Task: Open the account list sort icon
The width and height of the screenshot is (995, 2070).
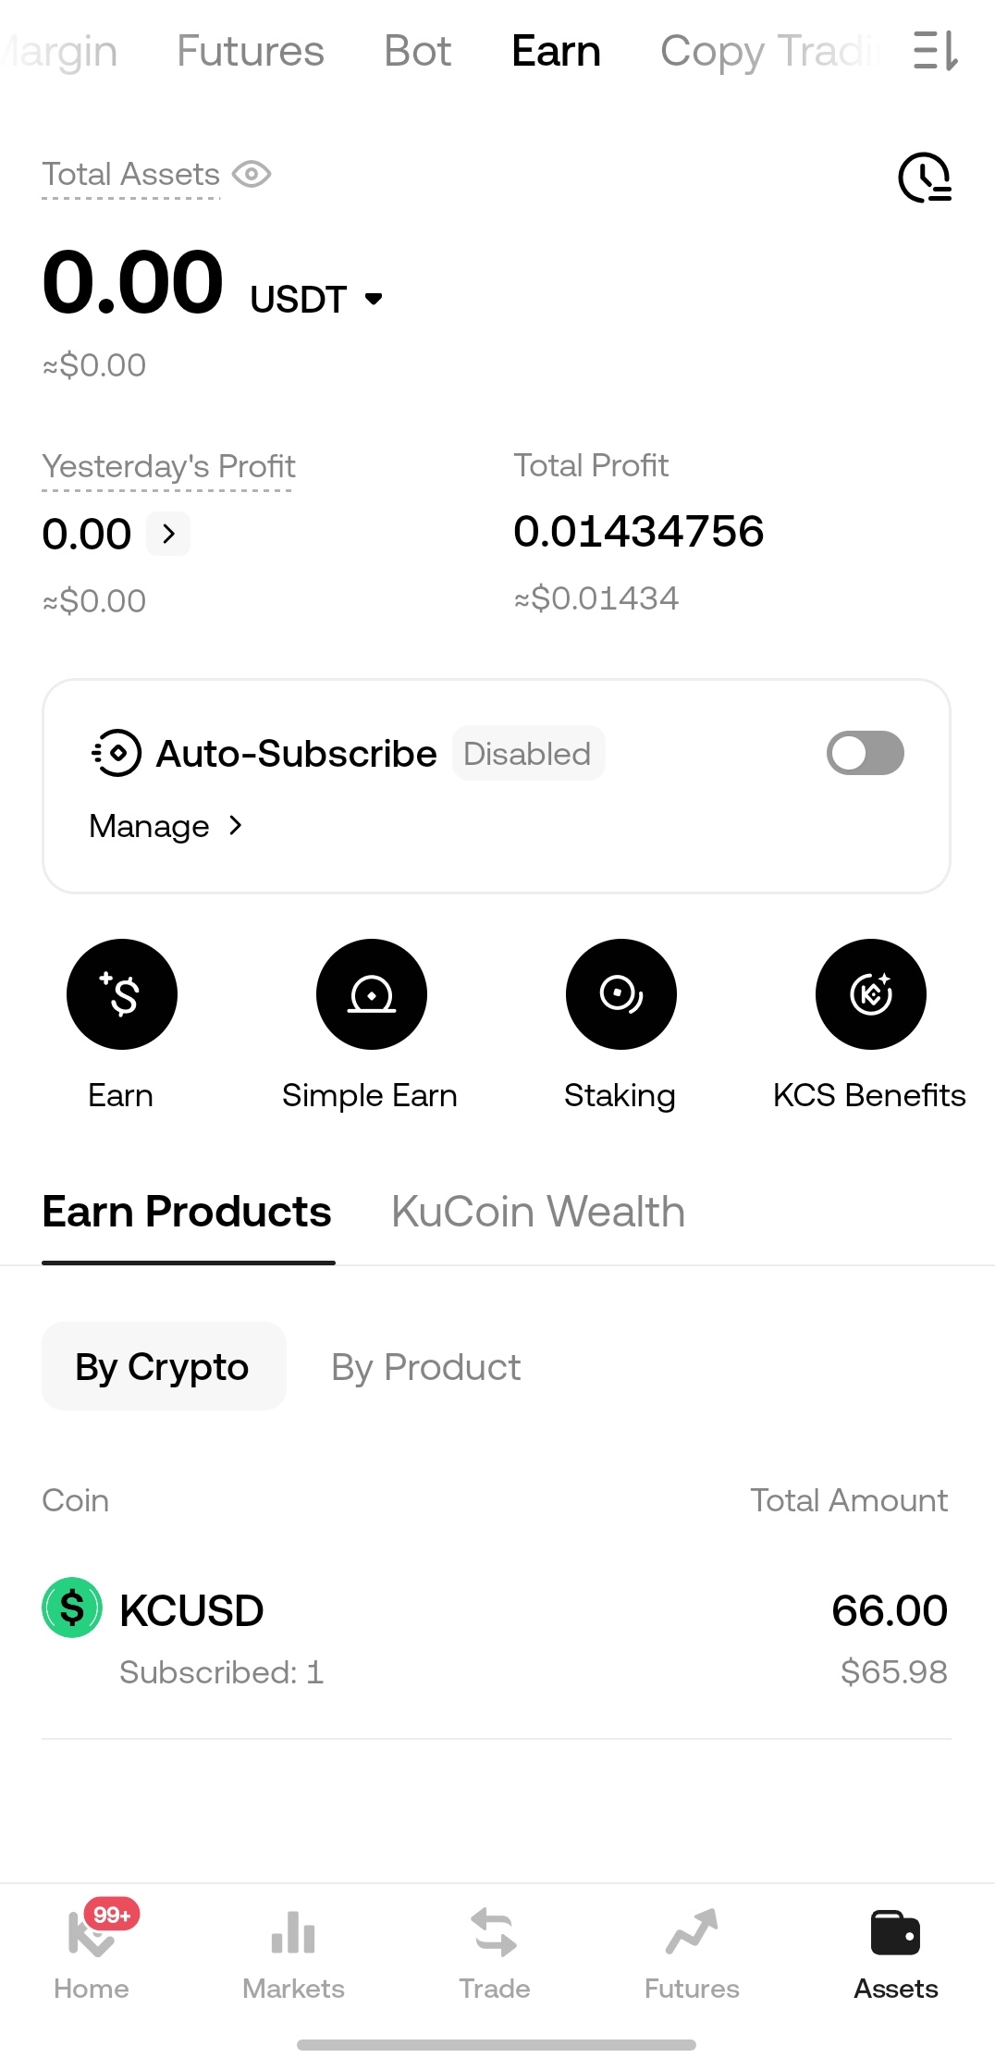Action: coord(936,51)
